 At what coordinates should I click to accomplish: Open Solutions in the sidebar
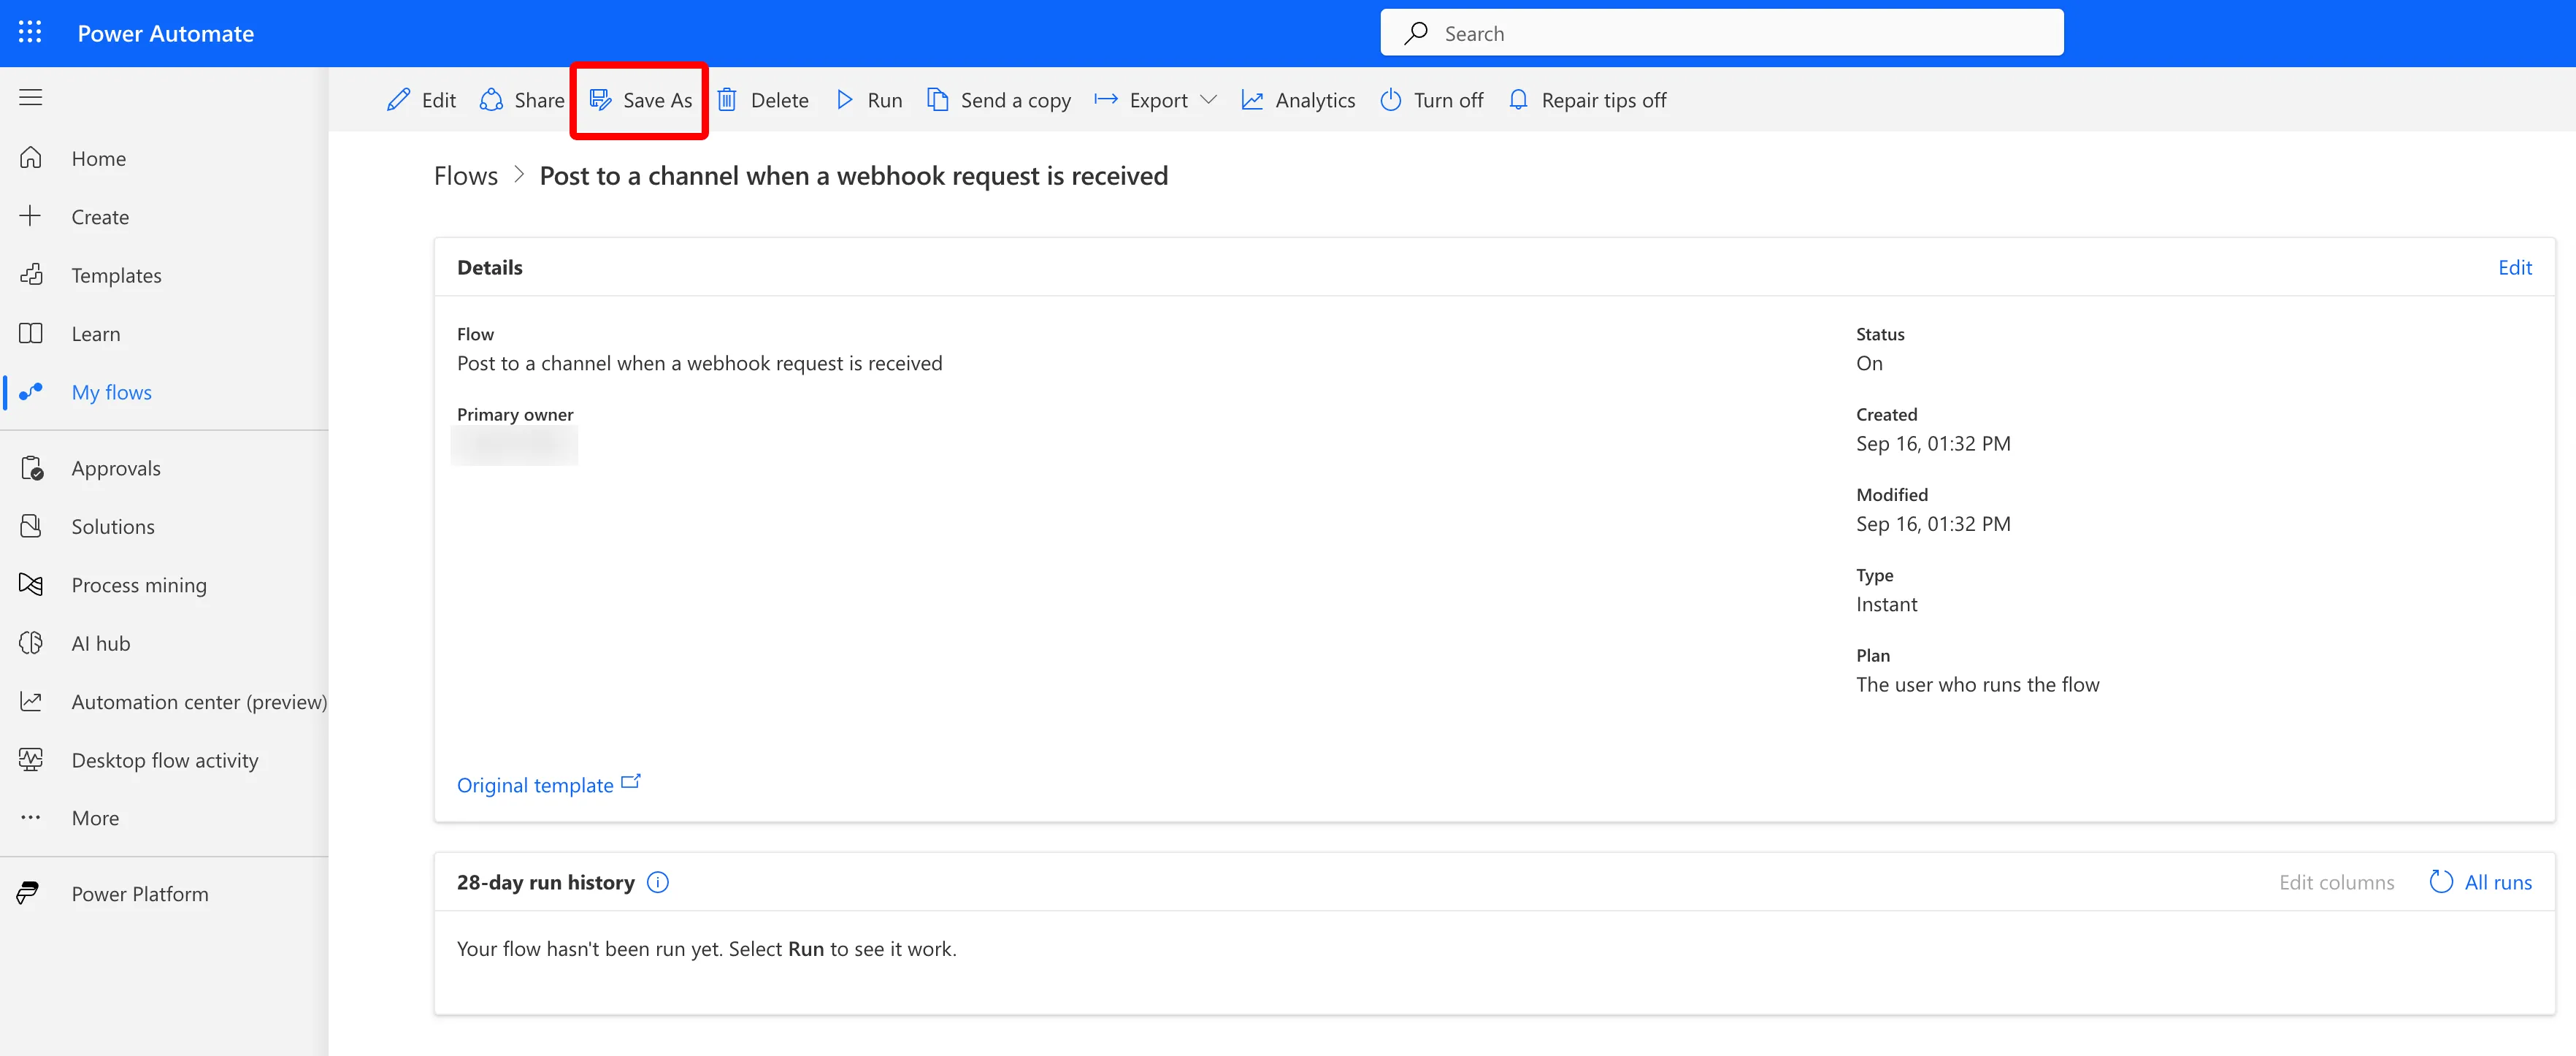tap(164, 526)
